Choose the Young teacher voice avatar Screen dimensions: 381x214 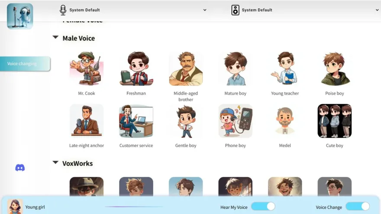click(285, 69)
